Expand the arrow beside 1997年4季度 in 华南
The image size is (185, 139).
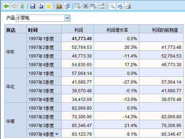57,134
